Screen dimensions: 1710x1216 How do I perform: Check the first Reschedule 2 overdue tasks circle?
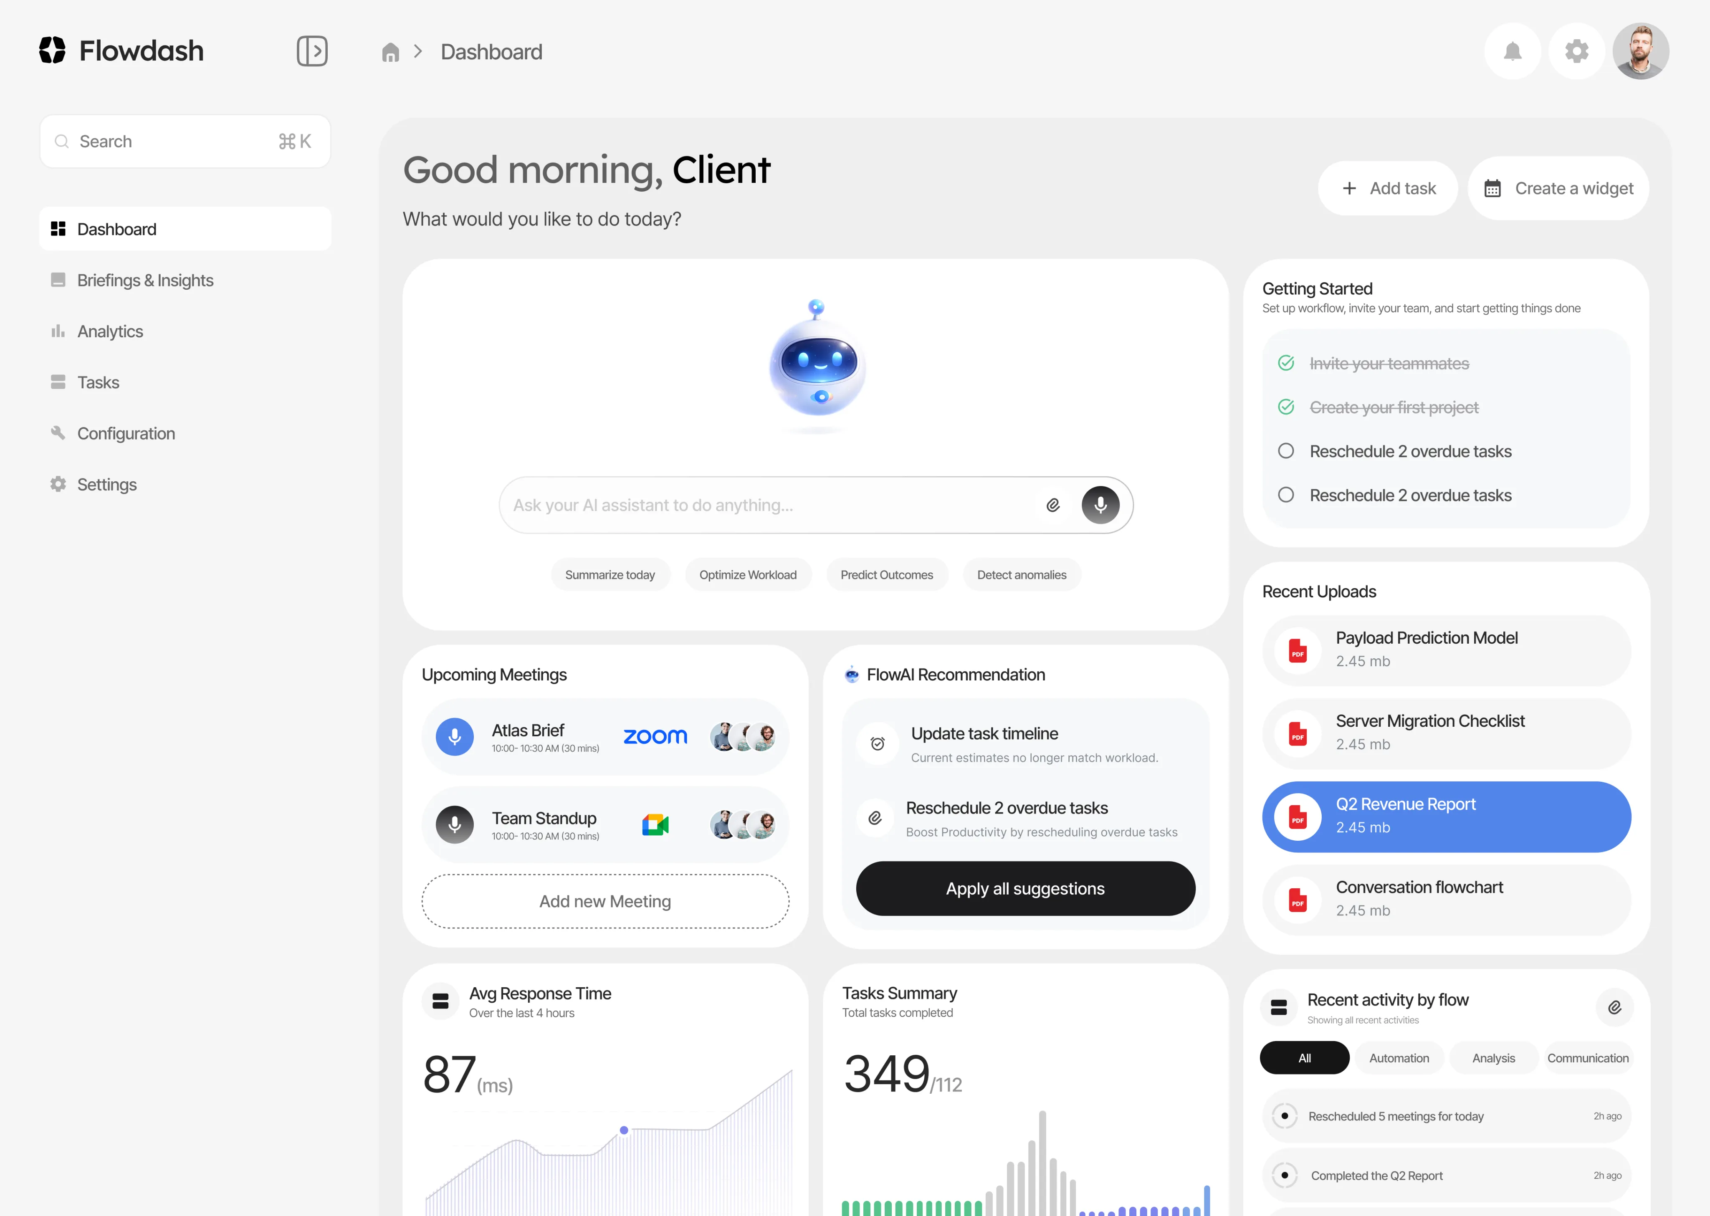pos(1286,451)
